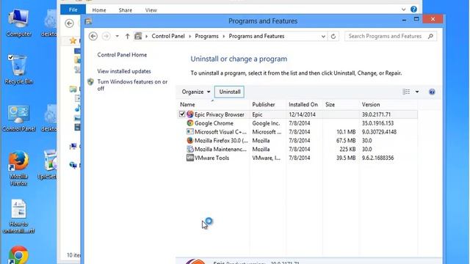Open Control Panel Home link
Viewport: 470px width, 264px height.
pyautogui.click(x=122, y=55)
